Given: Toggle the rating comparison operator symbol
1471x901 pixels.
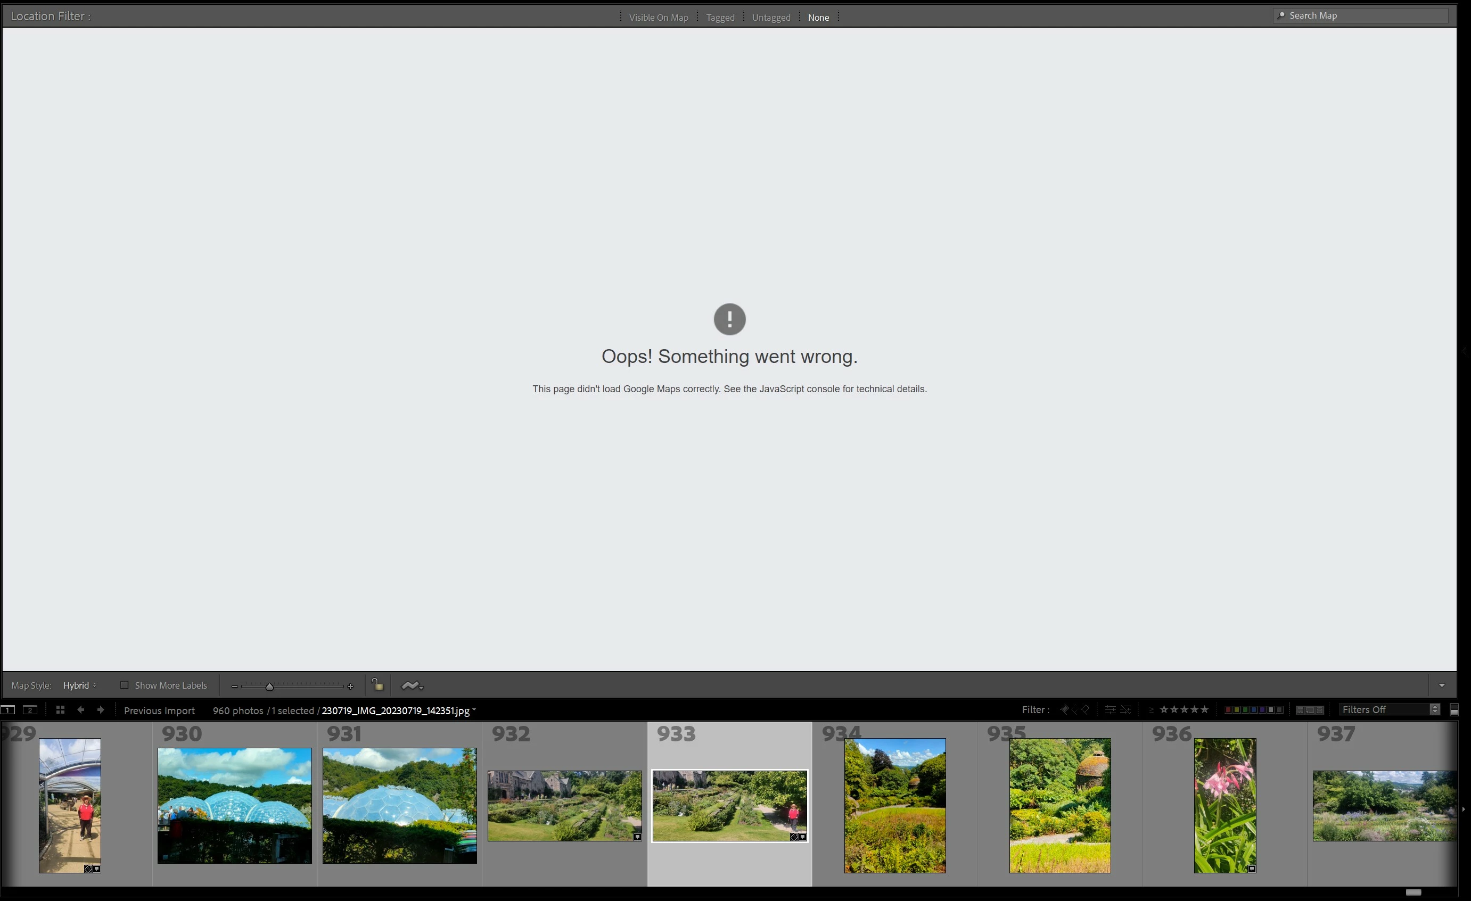Looking at the screenshot, I should pos(1151,710).
